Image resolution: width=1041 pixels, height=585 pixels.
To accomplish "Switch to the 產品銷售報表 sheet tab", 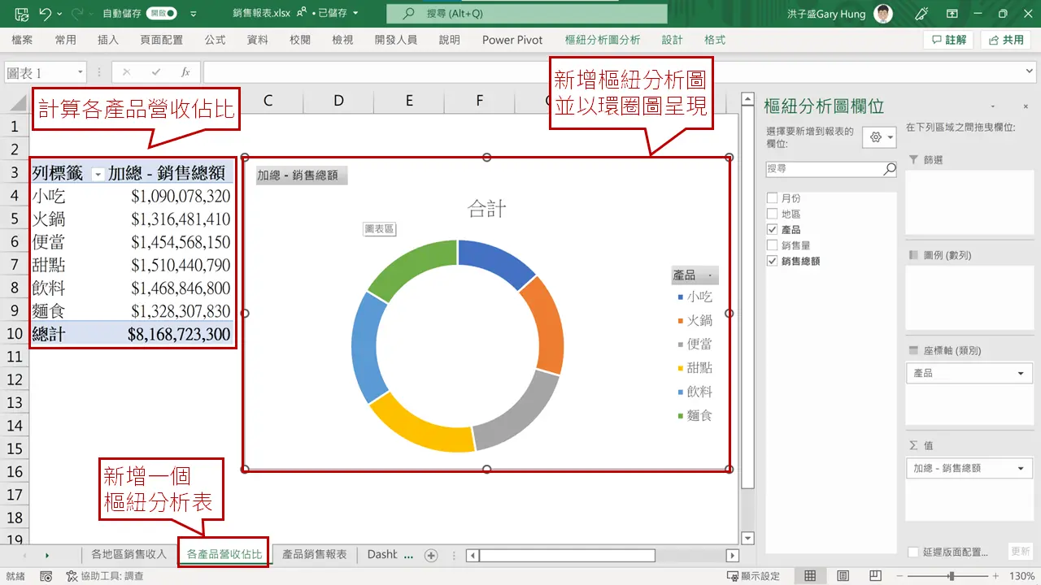I will (315, 555).
